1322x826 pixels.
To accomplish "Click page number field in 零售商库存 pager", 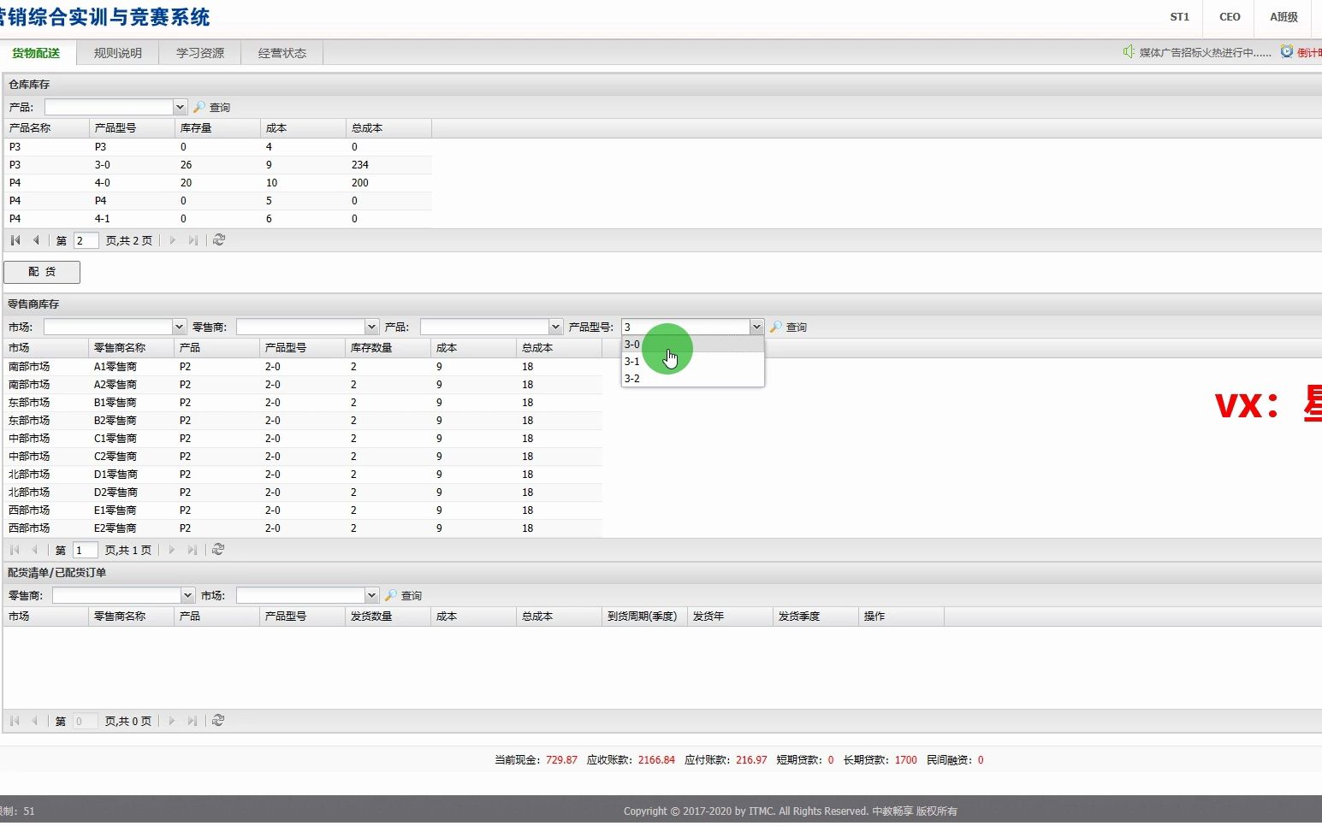I will click(x=86, y=550).
